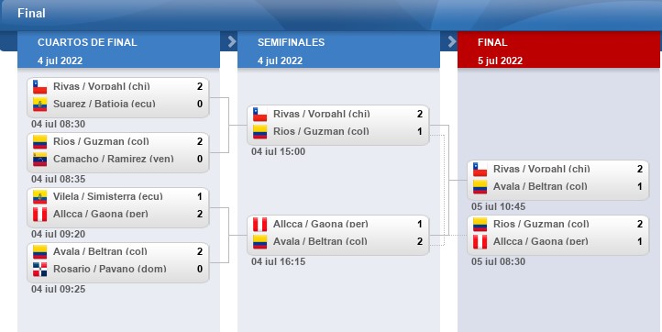
Task: Open Avala / Beltran team in final
Action: (x=540, y=186)
